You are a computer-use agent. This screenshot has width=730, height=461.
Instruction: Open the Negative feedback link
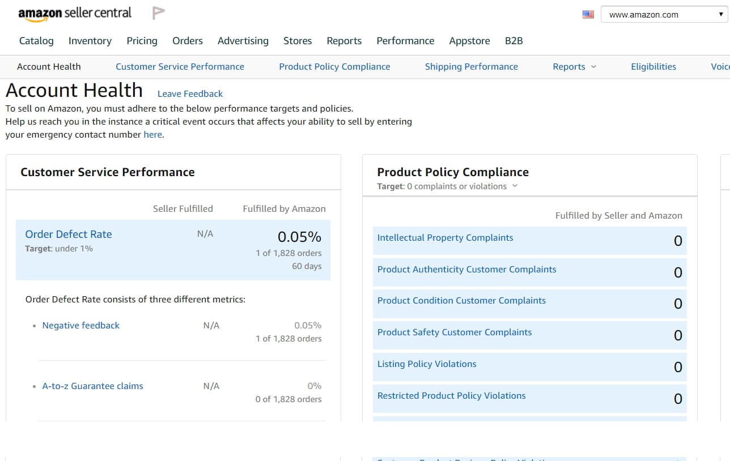tap(81, 325)
